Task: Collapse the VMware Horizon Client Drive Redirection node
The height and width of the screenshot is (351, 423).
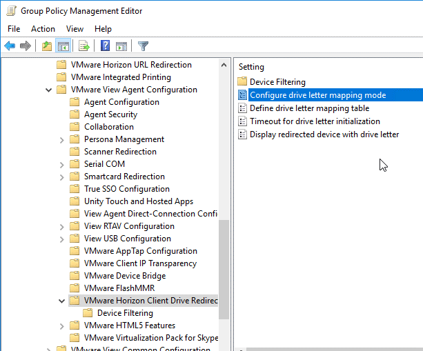Action: [x=62, y=301]
